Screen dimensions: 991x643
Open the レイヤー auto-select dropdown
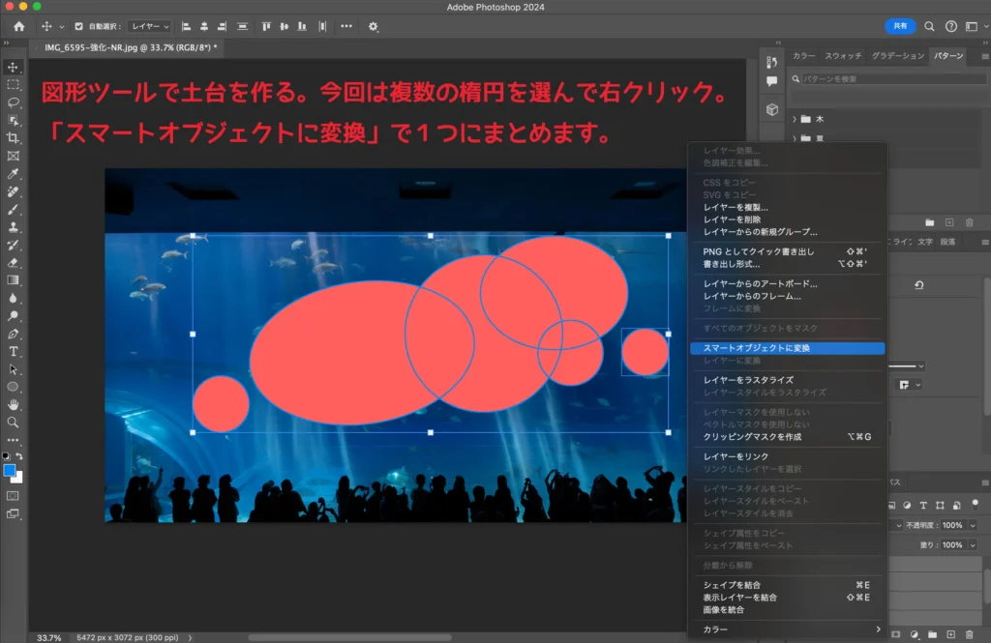pyautogui.click(x=150, y=26)
